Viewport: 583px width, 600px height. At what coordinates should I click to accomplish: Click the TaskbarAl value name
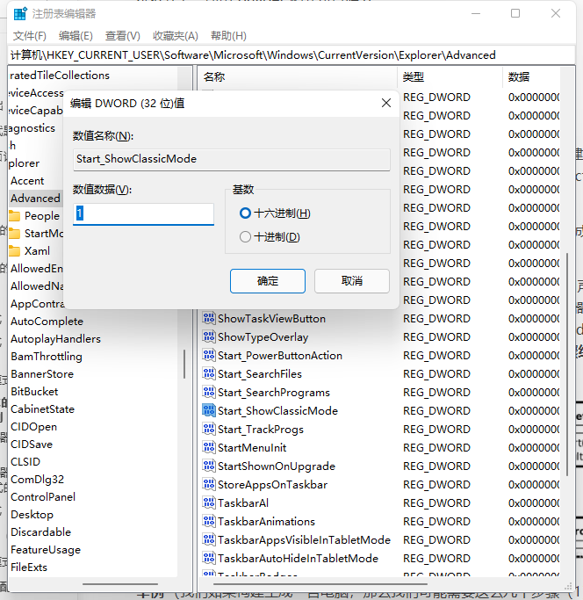click(x=243, y=502)
